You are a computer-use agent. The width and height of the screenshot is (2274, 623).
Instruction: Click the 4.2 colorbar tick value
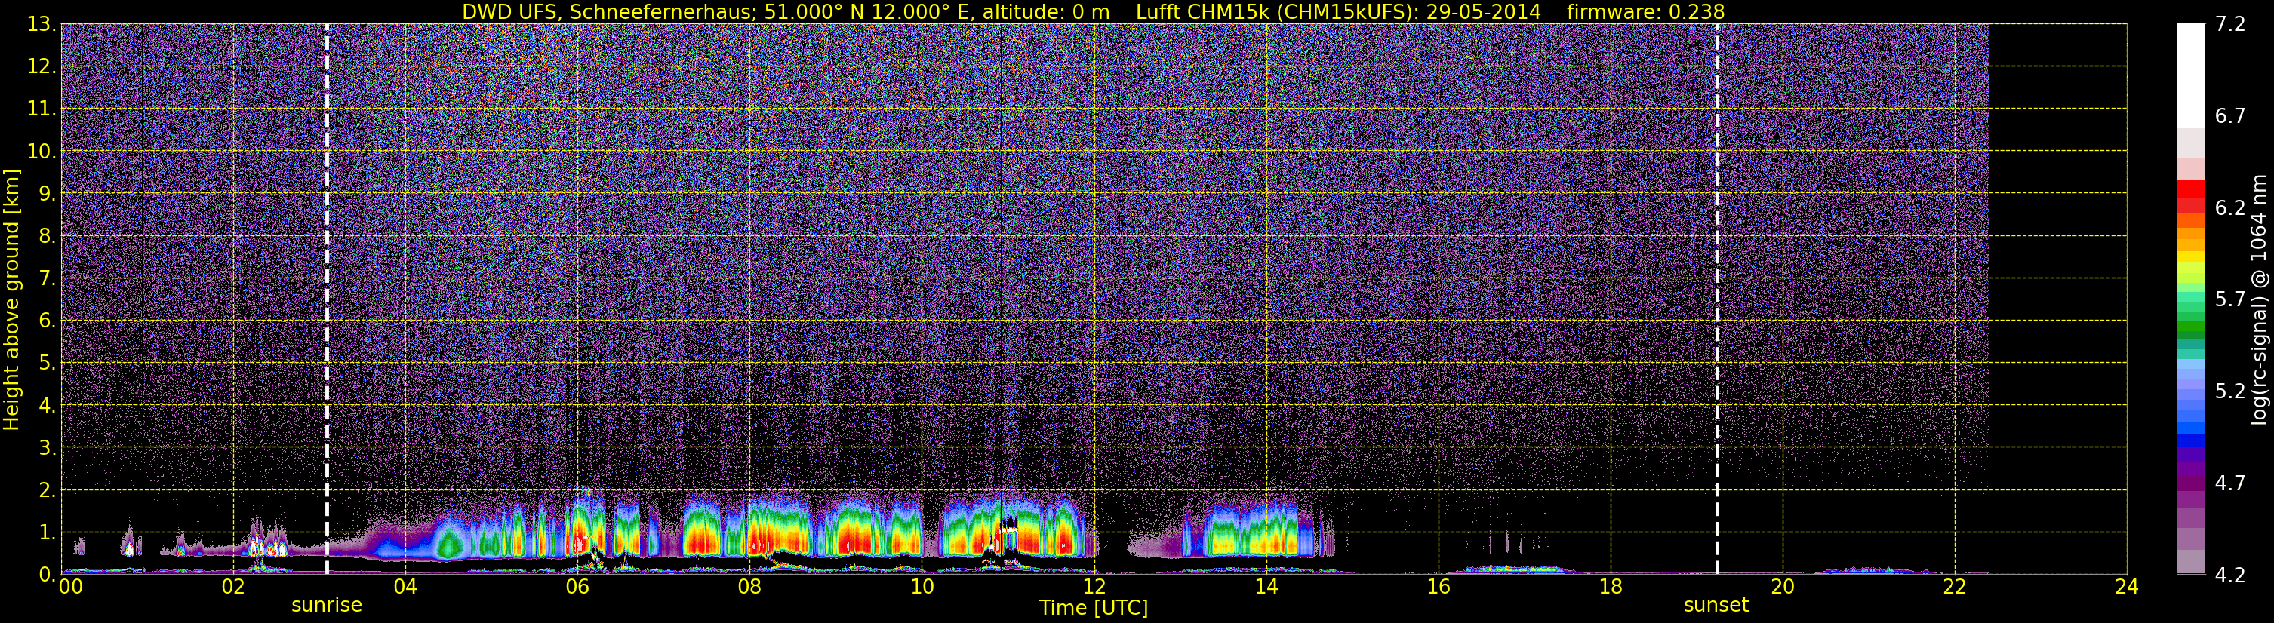2230,575
